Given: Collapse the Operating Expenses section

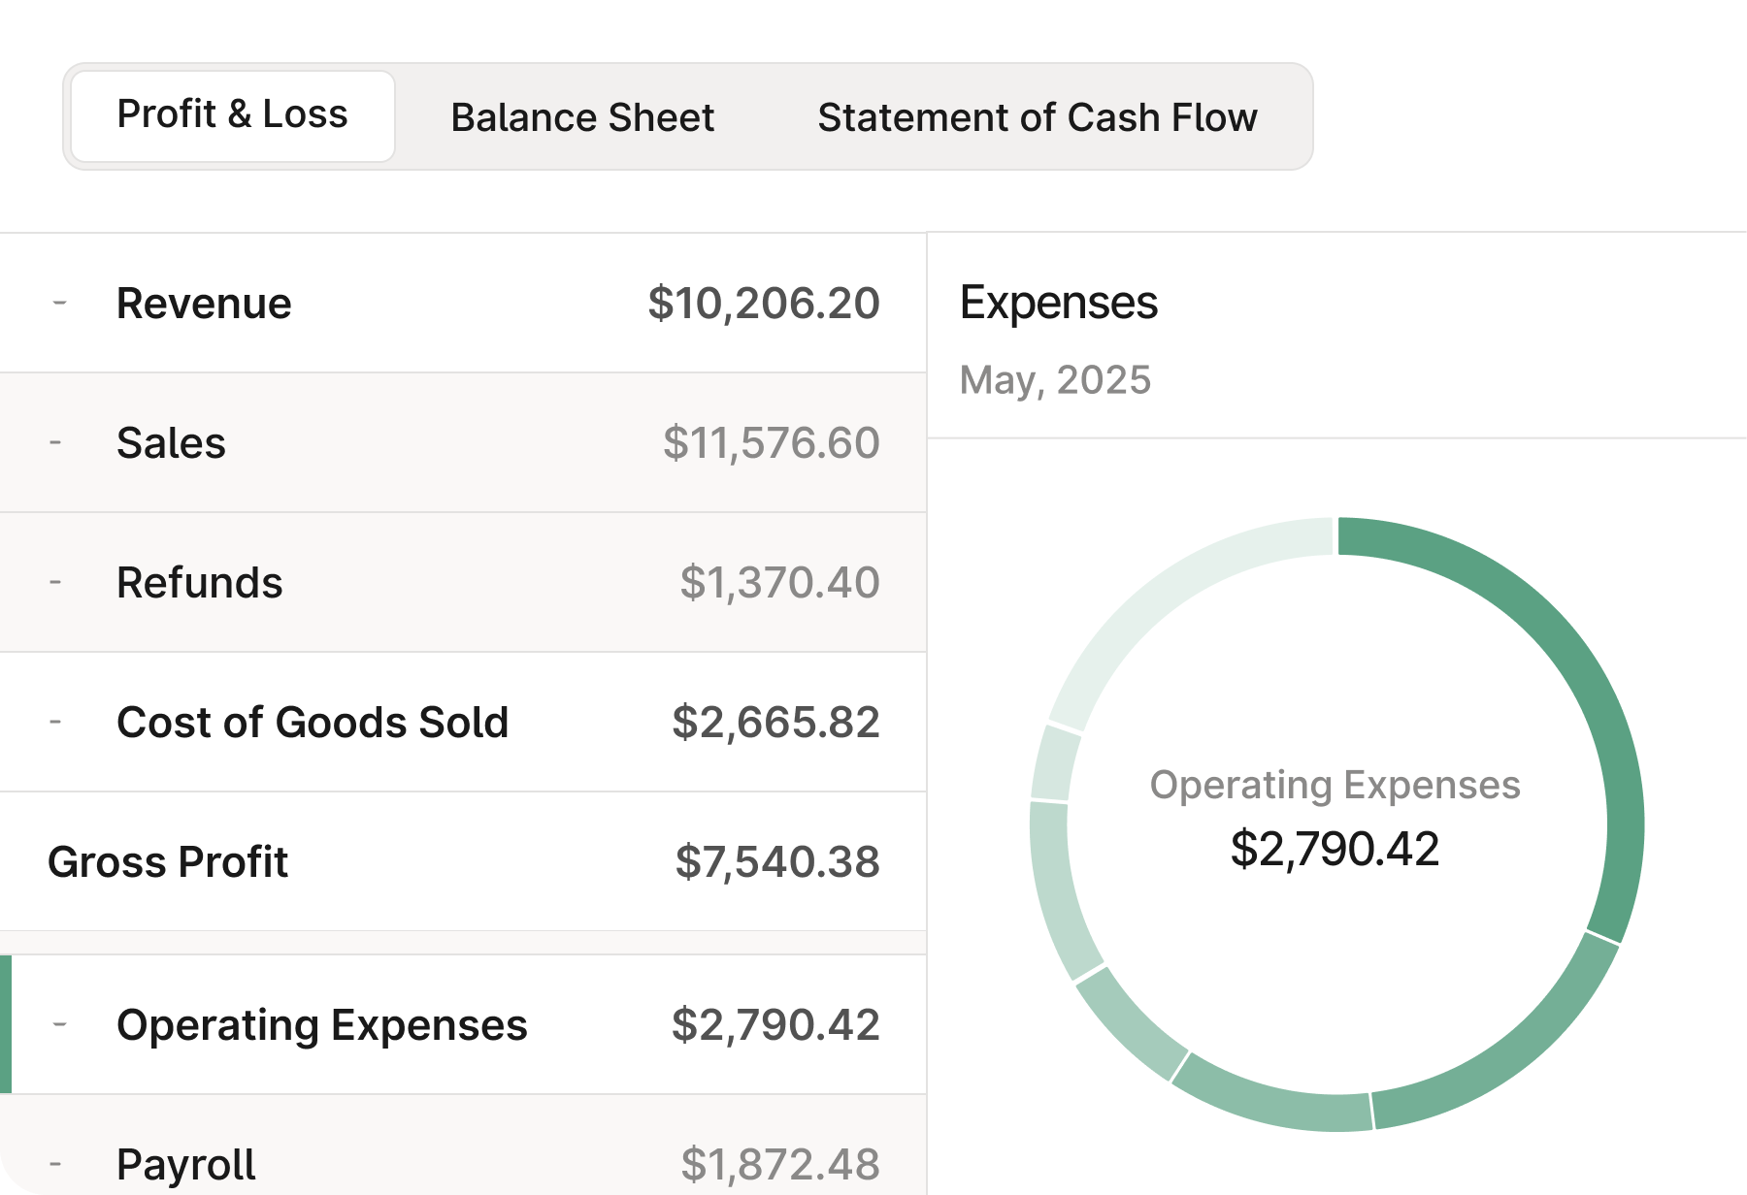Looking at the screenshot, I should point(59,1024).
